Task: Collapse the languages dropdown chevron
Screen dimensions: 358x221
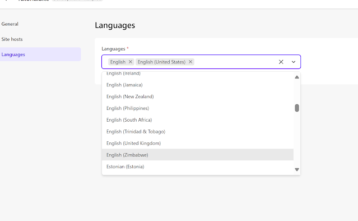Action: click(x=294, y=62)
